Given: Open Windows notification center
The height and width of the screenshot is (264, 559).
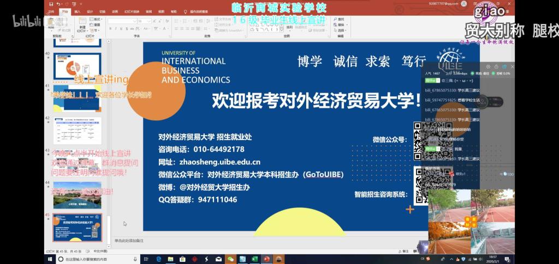Looking at the screenshot, I should click(x=507, y=259).
